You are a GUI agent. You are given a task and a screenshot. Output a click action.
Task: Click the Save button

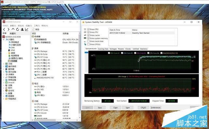pyautogui.click(x=128, y=107)
